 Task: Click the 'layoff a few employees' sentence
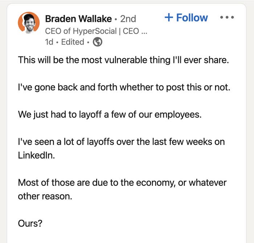110,115
